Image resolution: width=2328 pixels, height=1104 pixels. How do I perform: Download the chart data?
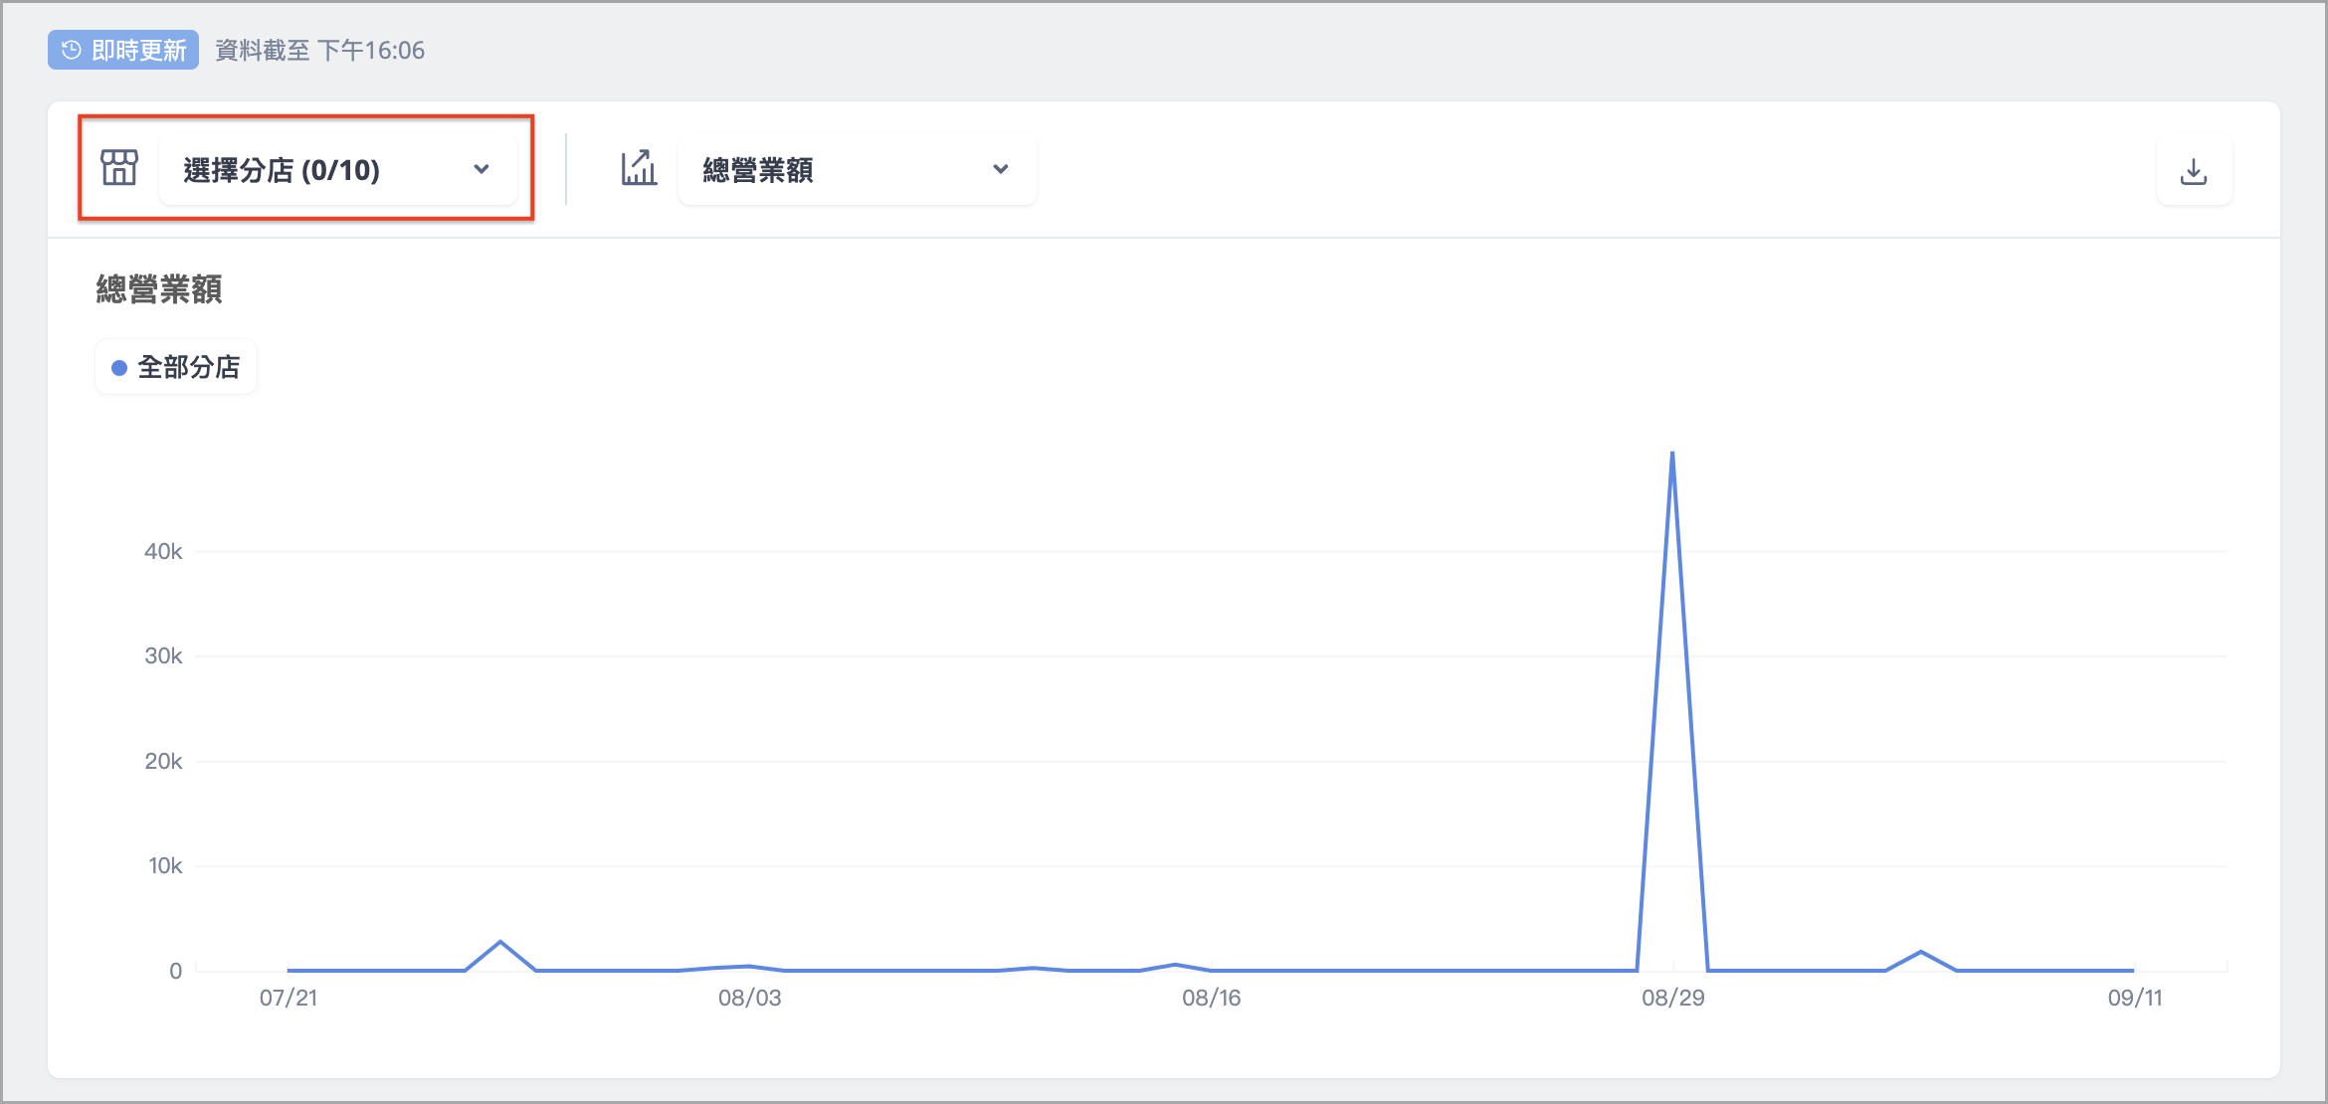pos(2194,171)
